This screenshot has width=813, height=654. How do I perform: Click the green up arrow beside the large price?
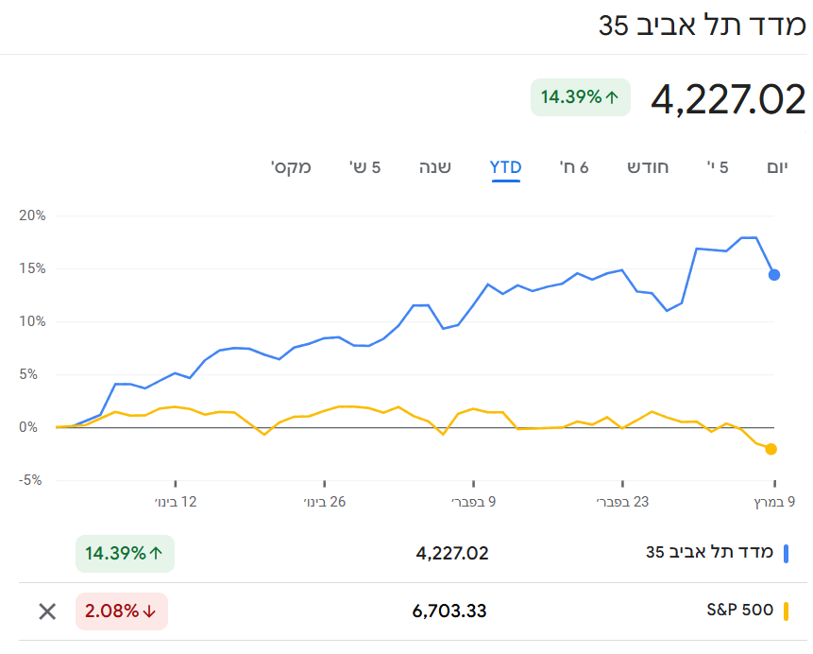[x=612, y=96]
